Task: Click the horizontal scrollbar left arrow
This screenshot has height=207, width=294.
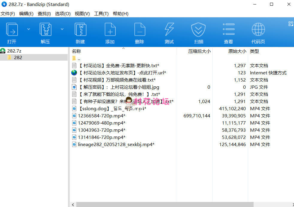Action: [73, 205]
